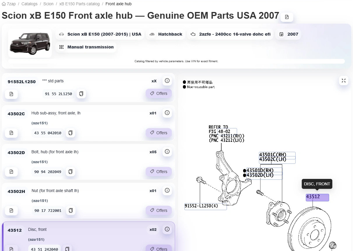353x251 pixels.
Task: Click part number 91 55 2L1250
Action: (59, 94)
